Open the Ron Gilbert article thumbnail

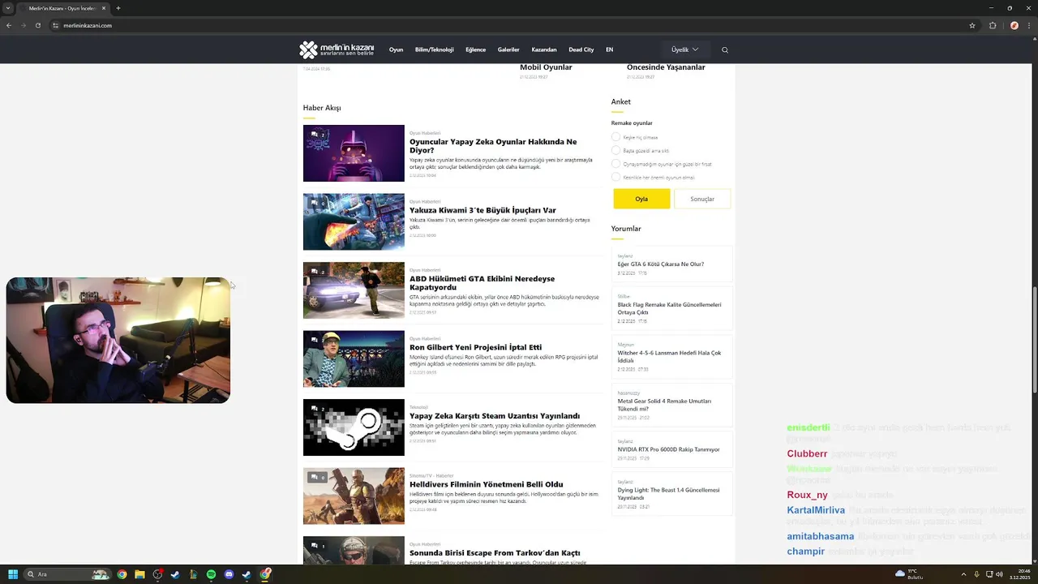pyautogui.click(x=354, y=359)
